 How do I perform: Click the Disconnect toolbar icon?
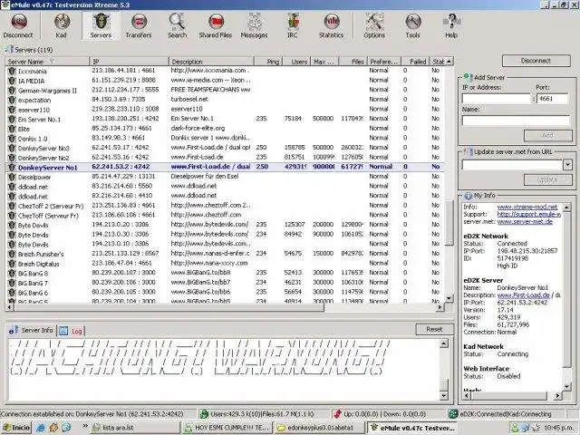[18, 25]
